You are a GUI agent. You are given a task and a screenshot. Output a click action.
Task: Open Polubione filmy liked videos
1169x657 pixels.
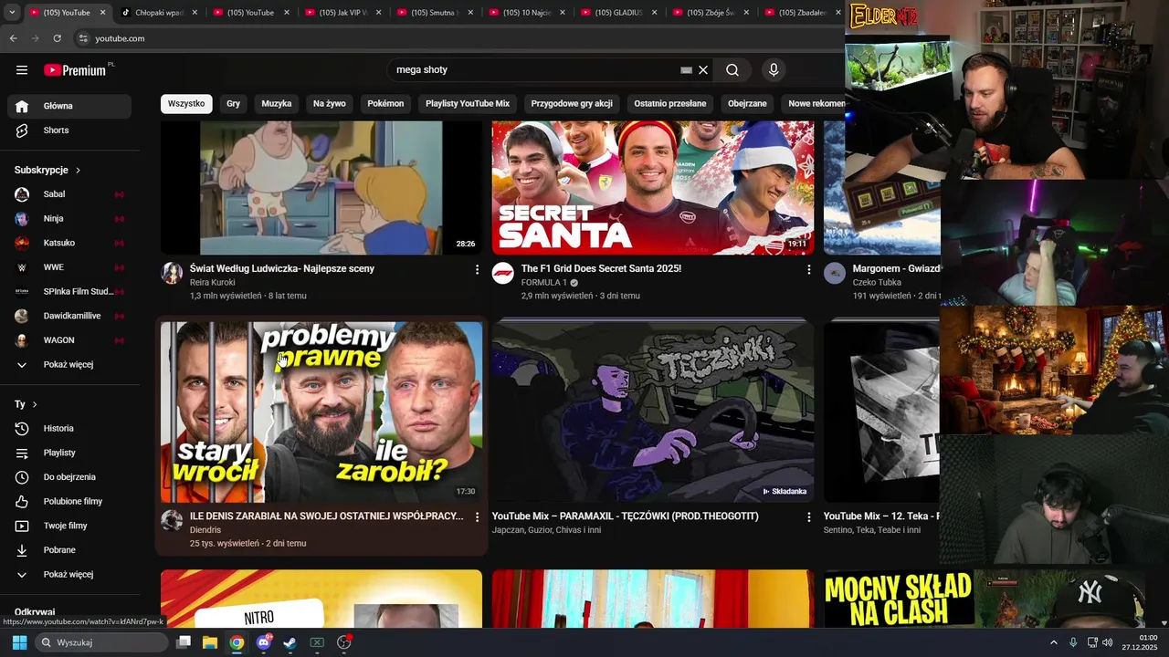(x=69, y=502)
